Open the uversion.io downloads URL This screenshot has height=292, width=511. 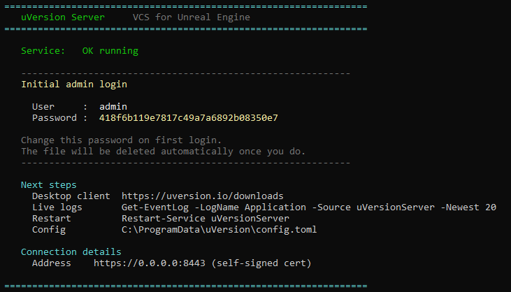click(203, 196)
